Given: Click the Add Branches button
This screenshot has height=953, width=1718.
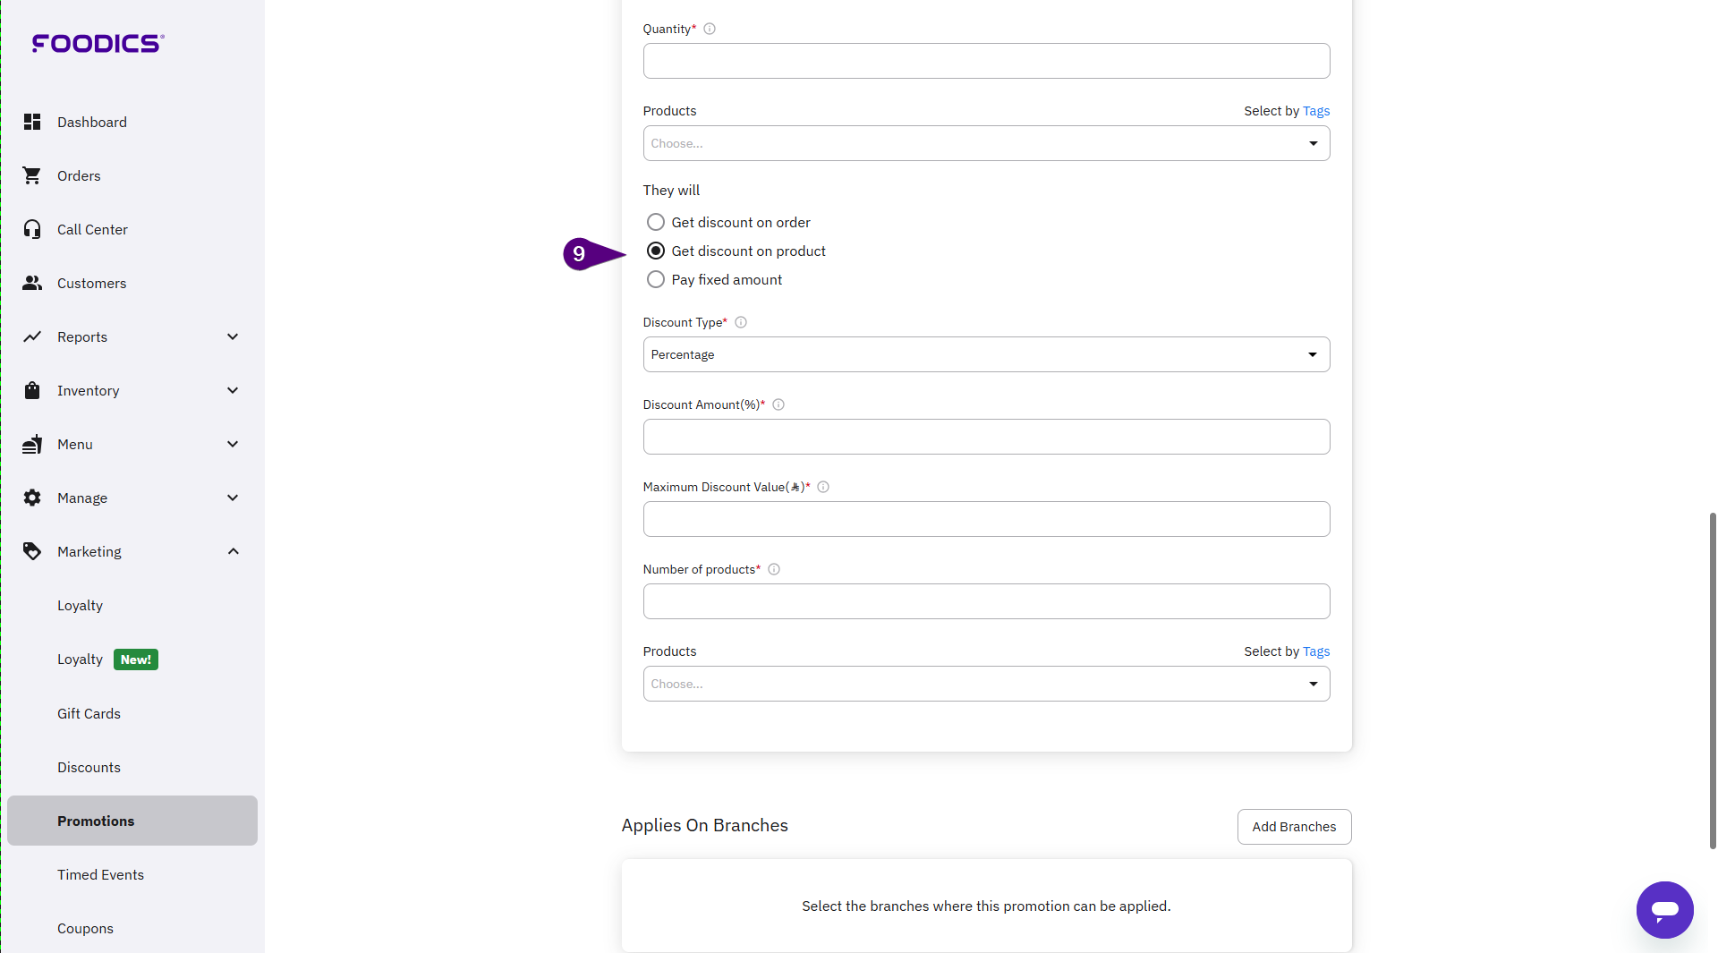Looking at the screenshot, I should tap(1294, 827).
